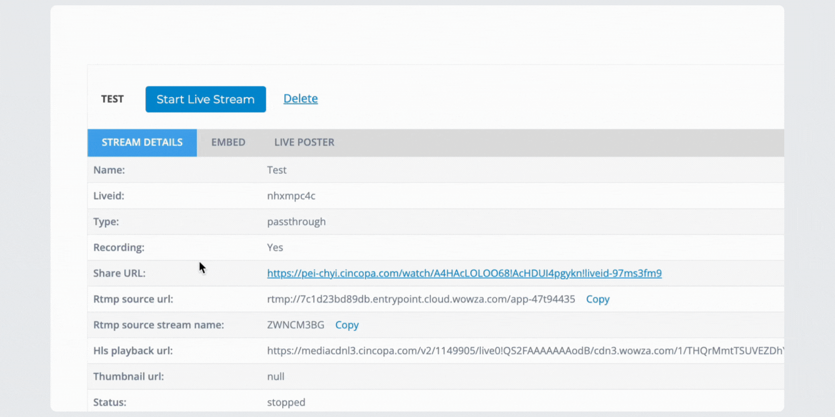Switch to the Embed tab
The image size is (835, 417).
(228, 142)
